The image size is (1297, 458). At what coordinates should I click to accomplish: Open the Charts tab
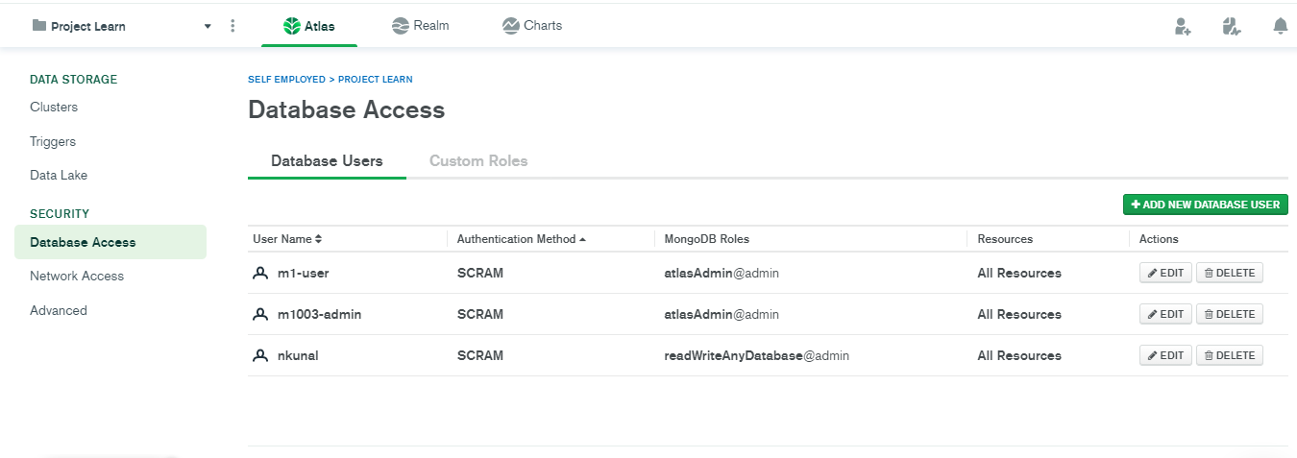pyautogui.click(x=532, y=26)
